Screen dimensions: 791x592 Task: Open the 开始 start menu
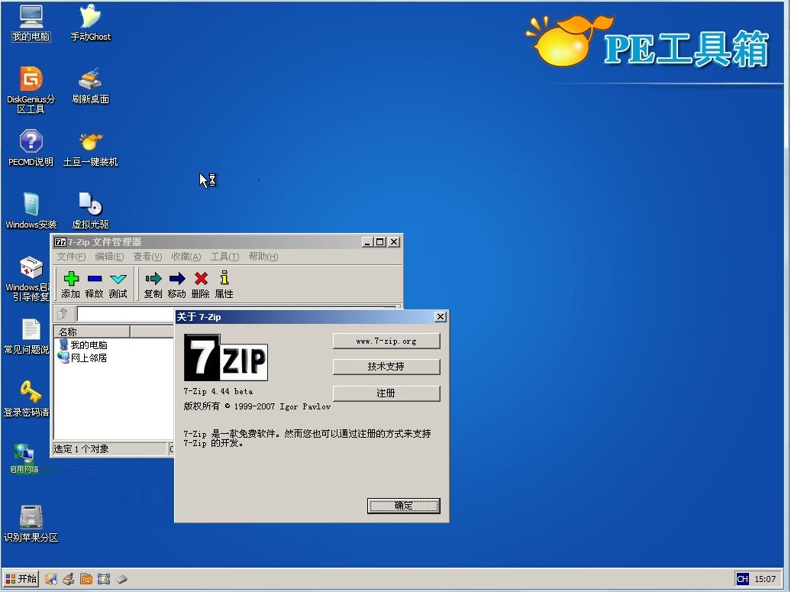pyautogui.click(x=21, y=578)
